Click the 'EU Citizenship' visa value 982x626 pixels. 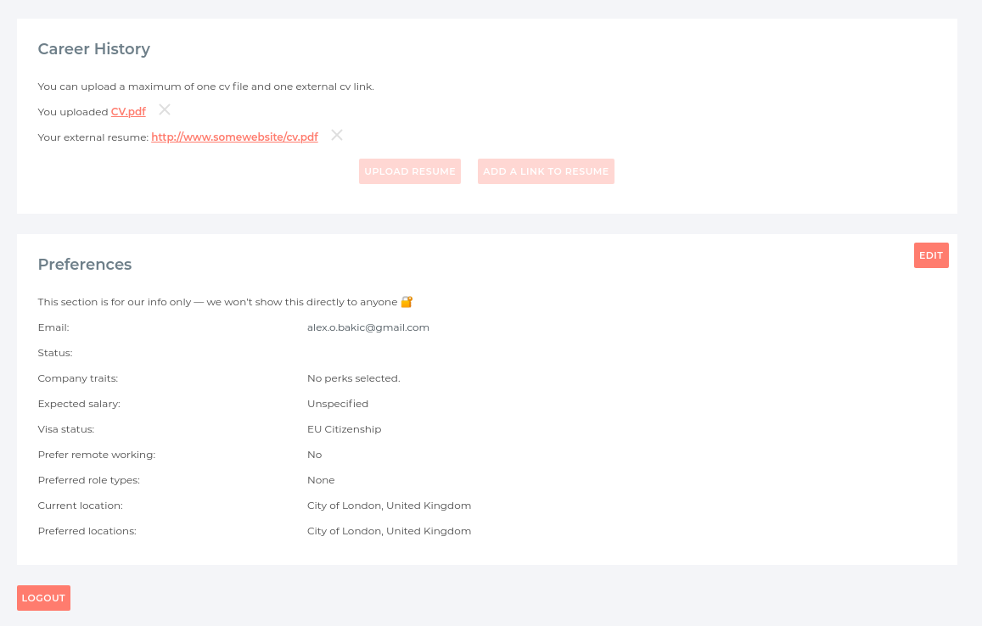pyautogui.click(x=345, y=429)
